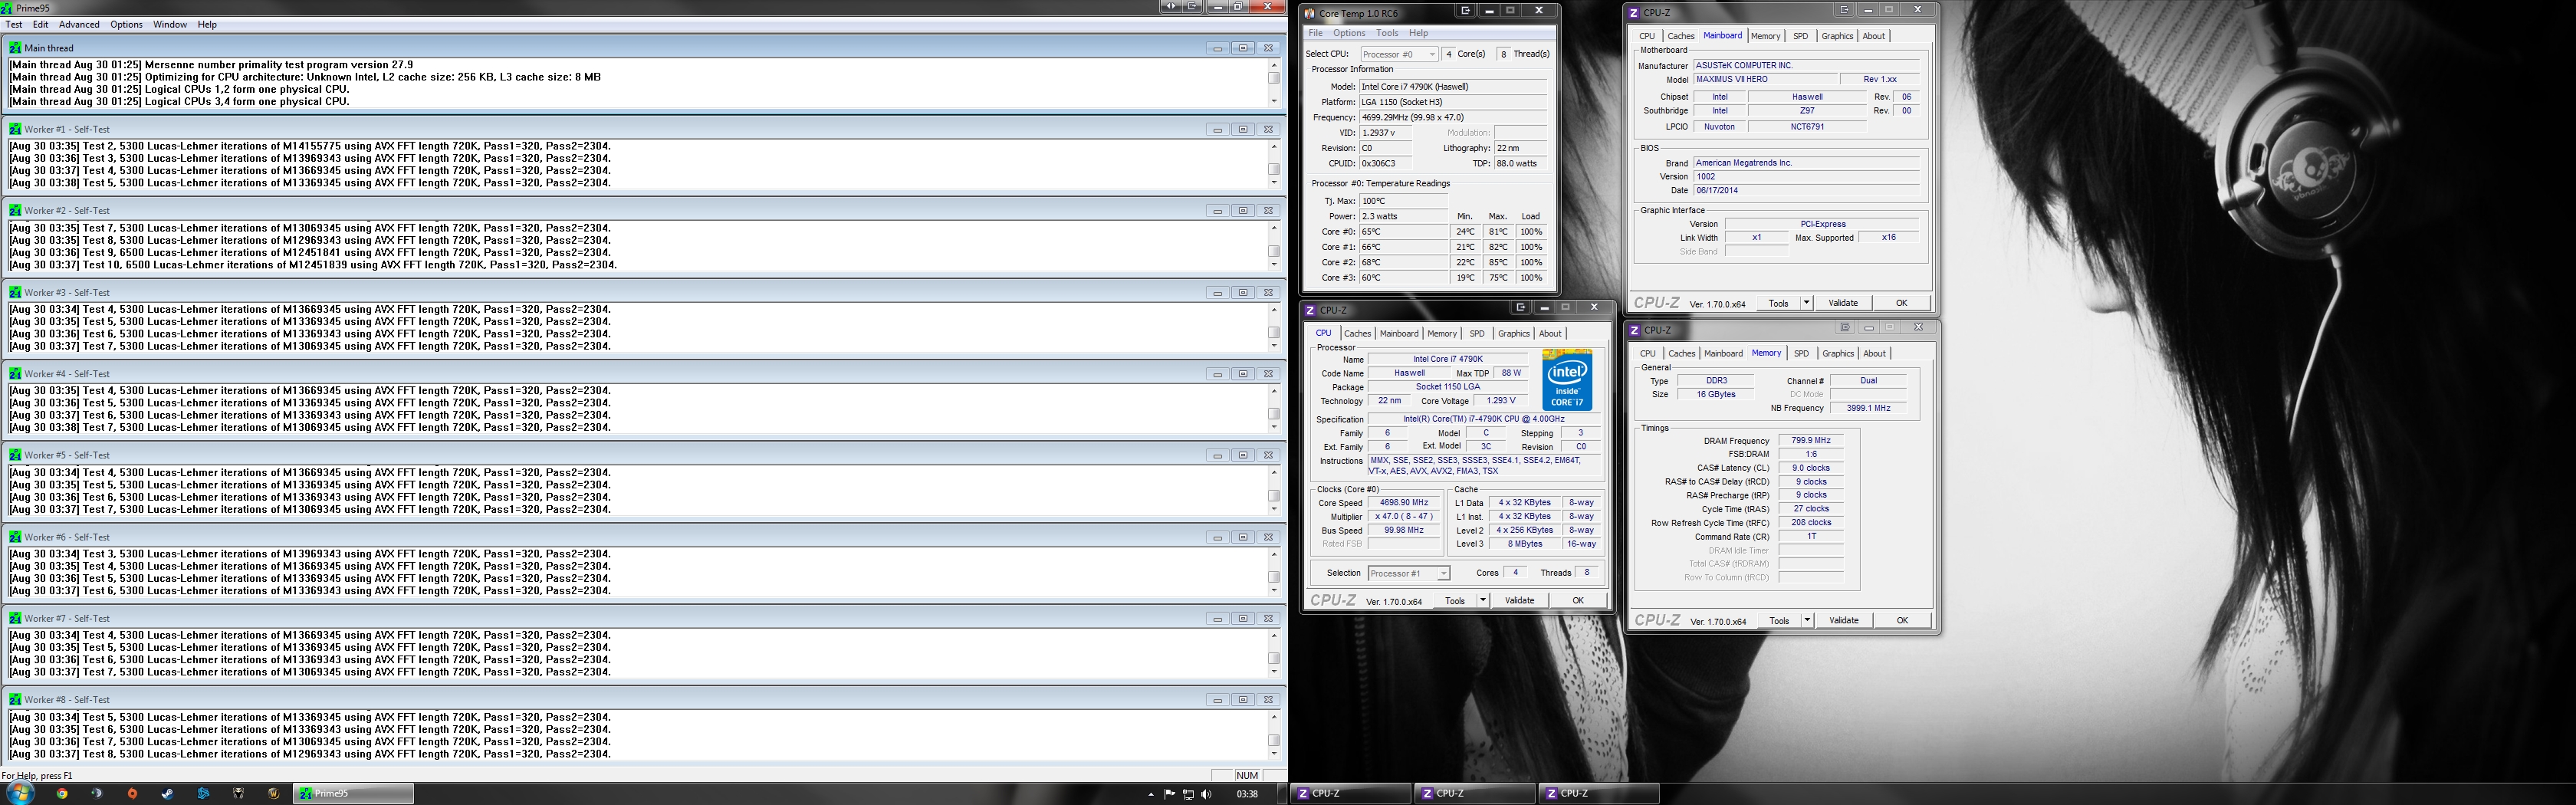This screenshot has height=805, width=2576.
Task: Click BIOS date '06/17/2014'
Action: tap(1806, 190)
